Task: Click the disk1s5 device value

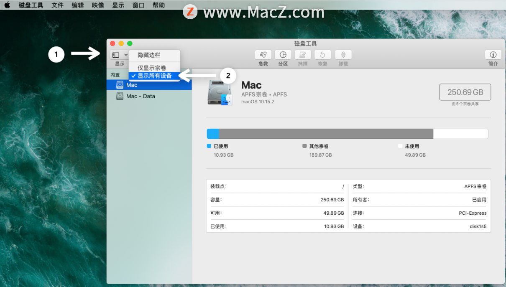Action: point(478,226)
